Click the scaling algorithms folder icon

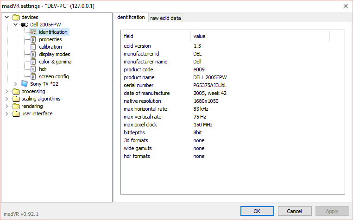pos(16,99)
